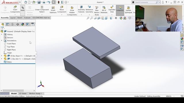Open Assembly Features
The height and width of the screenshot is (103, 184).
click(x=81, y=9)
